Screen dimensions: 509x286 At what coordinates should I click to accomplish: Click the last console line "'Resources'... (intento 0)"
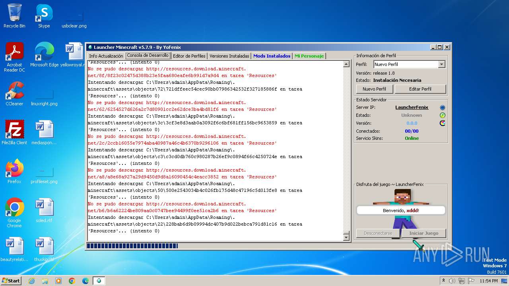click(124, 231)
